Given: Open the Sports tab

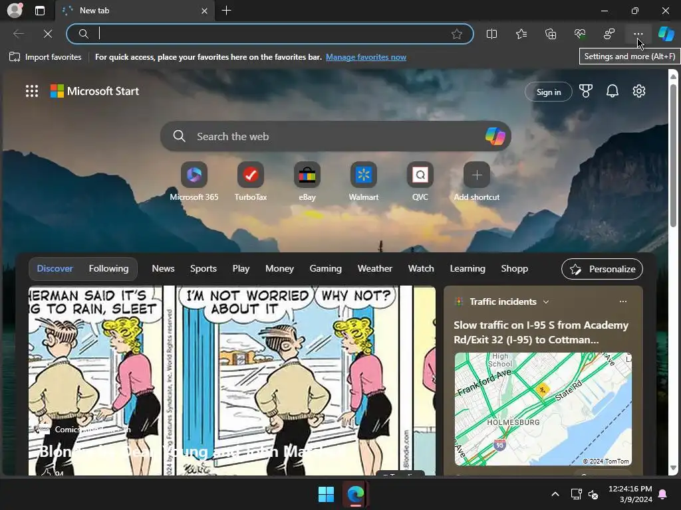Looking at the screenshot, I should point(204,268).
